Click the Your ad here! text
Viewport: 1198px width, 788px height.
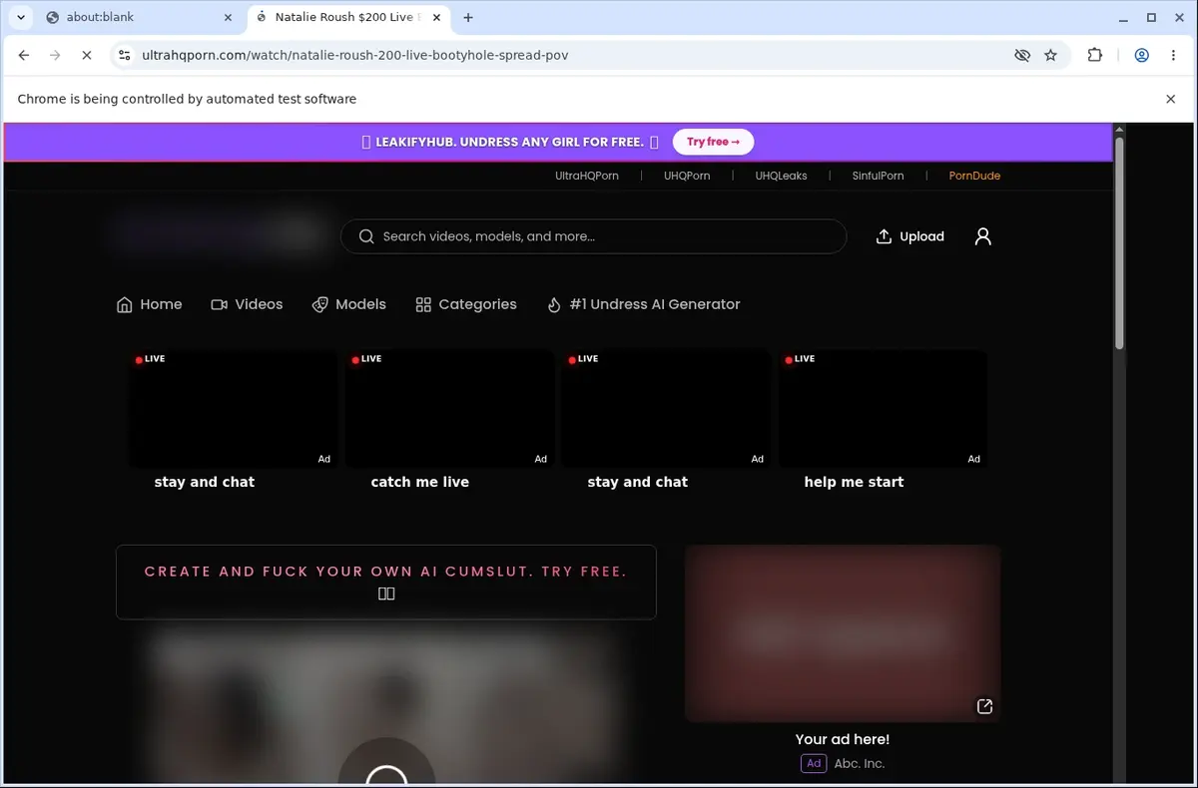point(843,739)
